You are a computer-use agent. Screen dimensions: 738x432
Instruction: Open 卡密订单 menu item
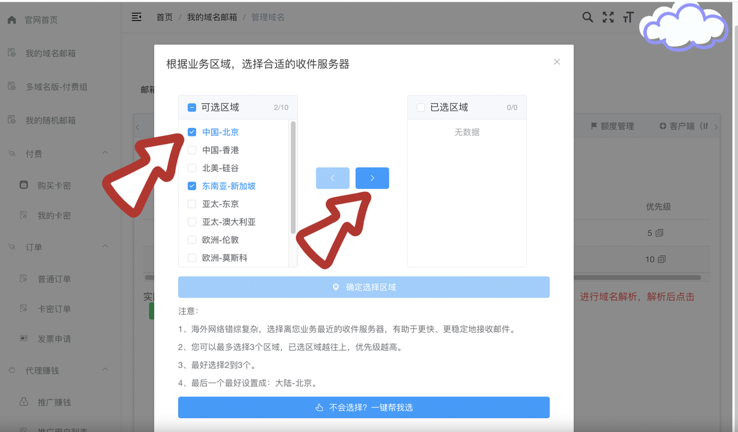[x=54, y=309]
